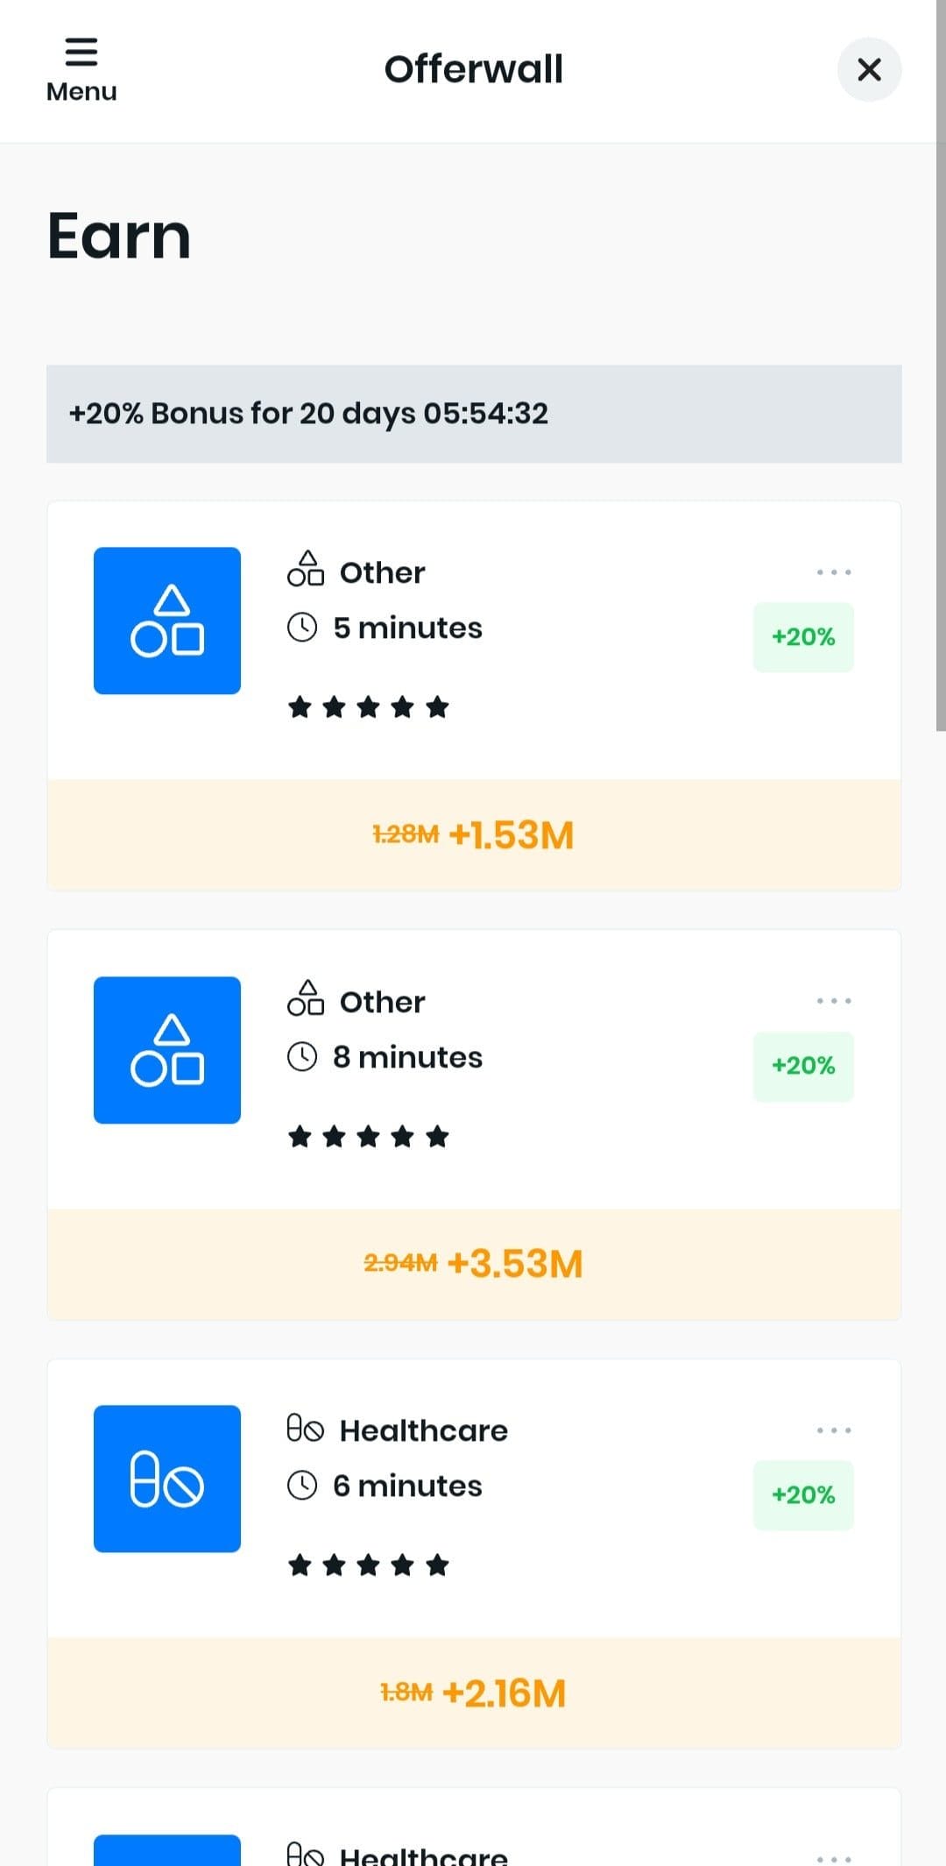Click the +2.16M reward bar
946x1866 pixels.
tap(474, 1692)
